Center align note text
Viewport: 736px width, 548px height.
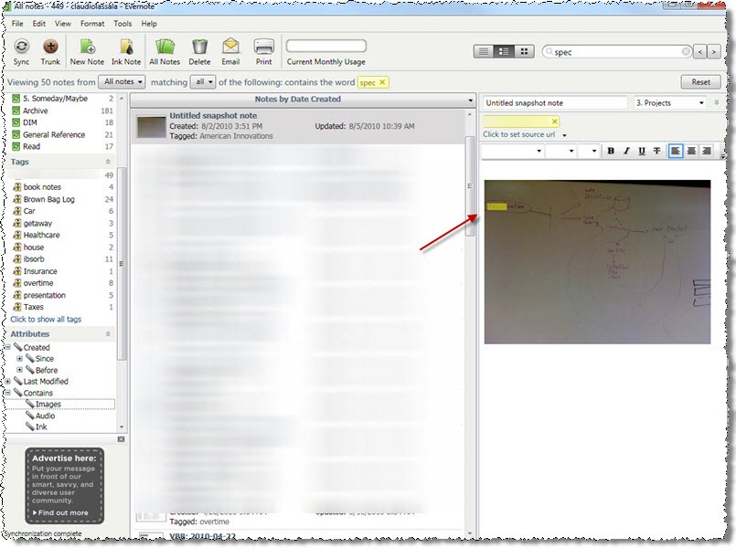(x=691, y=151)
